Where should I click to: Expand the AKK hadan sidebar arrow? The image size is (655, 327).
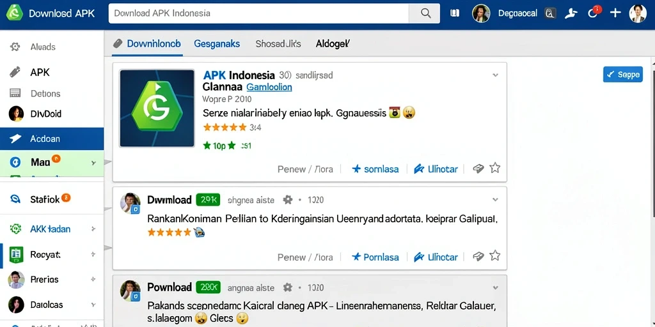[x=93, y=229]
